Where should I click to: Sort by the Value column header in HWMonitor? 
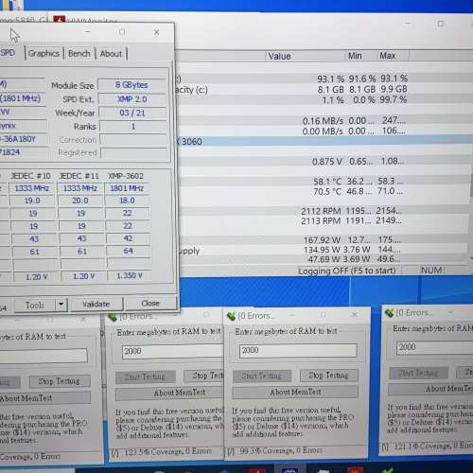[279, 56]
